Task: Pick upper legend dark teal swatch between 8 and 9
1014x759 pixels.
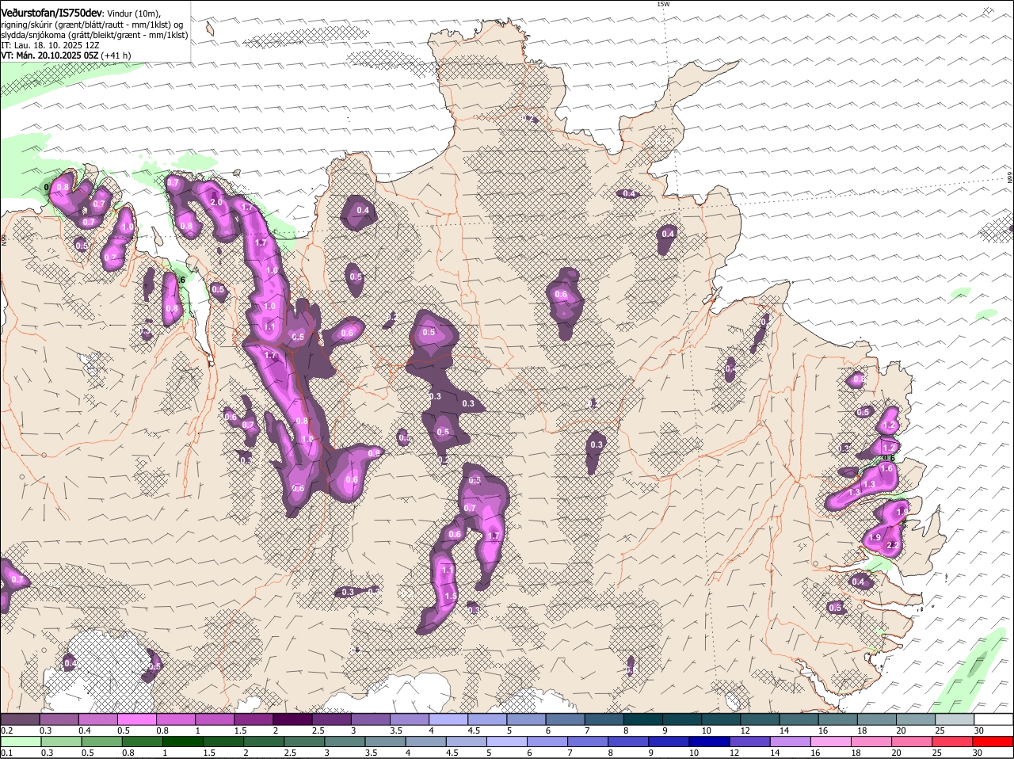Action: point(644,719)
